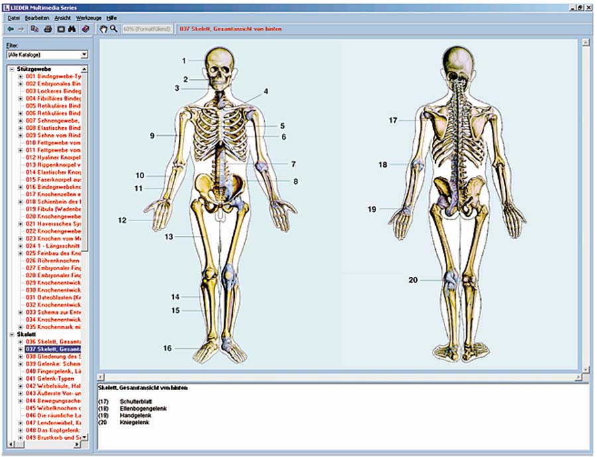Open the Filter 'Alle Kataloge' dropdown

84,54
